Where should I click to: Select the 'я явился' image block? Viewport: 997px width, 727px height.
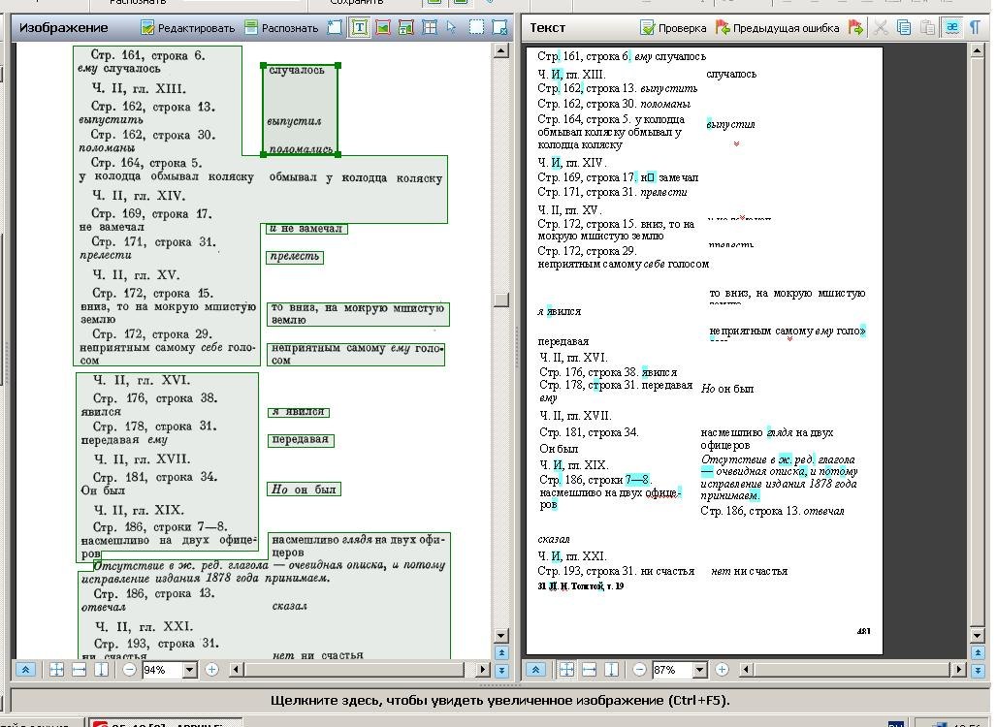298,412
